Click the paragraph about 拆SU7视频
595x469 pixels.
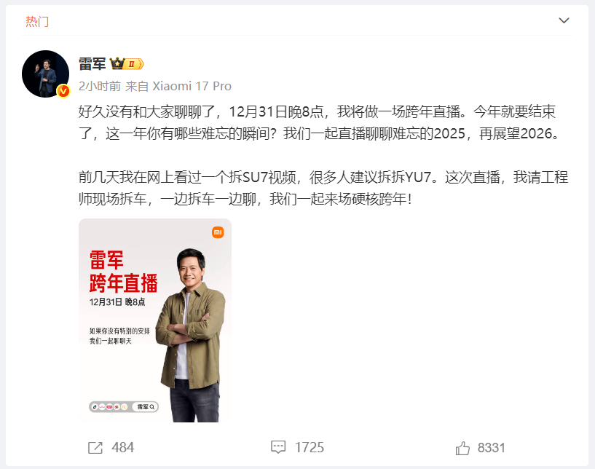323,188
